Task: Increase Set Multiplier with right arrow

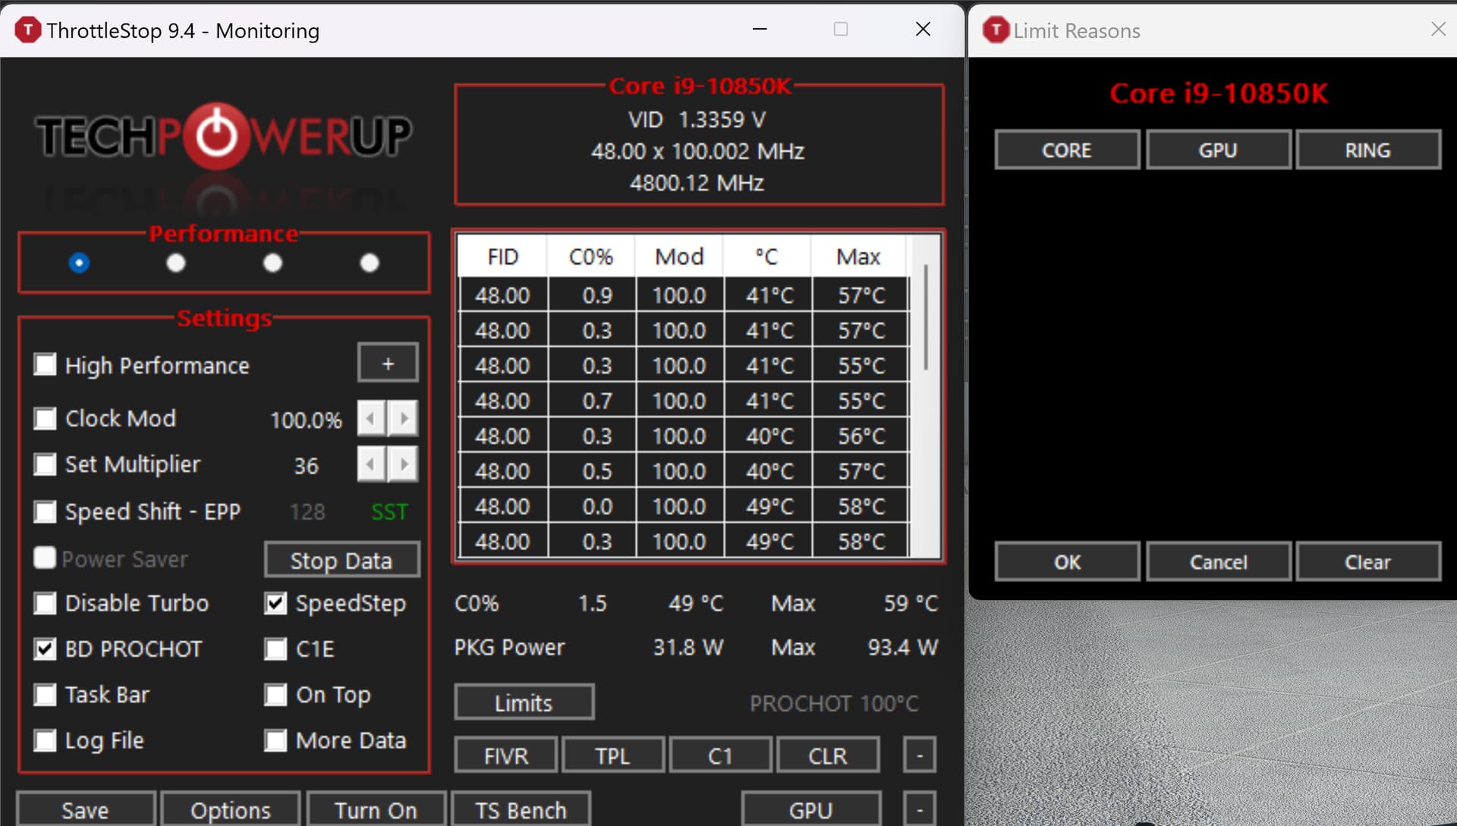Action: click(403, 464)
